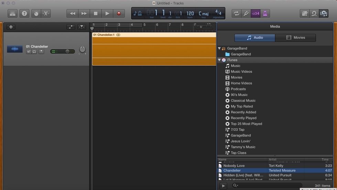
Task: Open the Classical Music smart playlist
Action: pos(240,101)
